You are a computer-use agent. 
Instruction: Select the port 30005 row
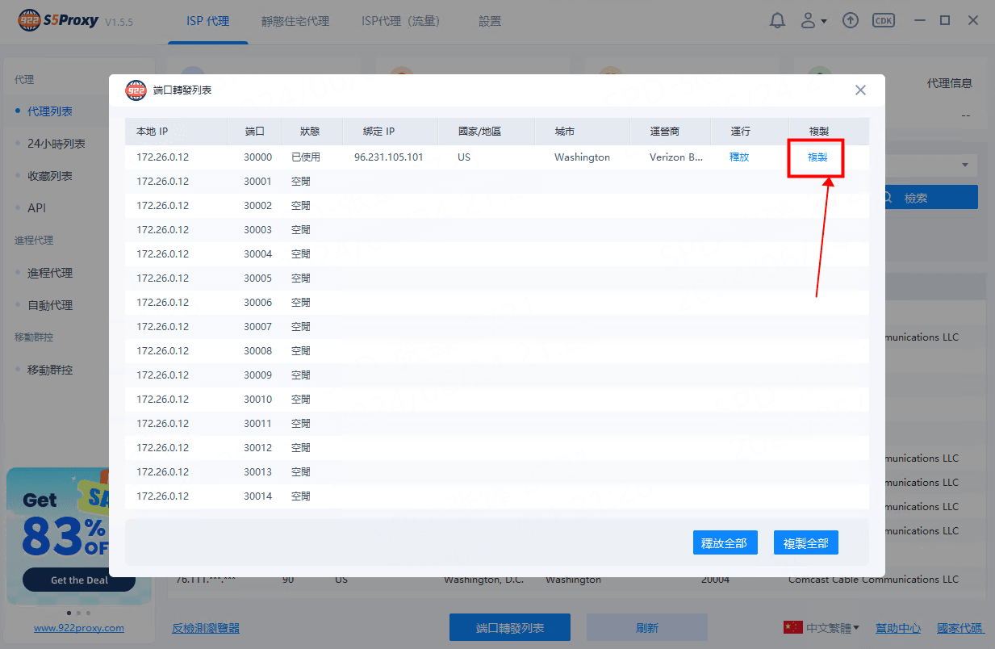coord(497,278)
